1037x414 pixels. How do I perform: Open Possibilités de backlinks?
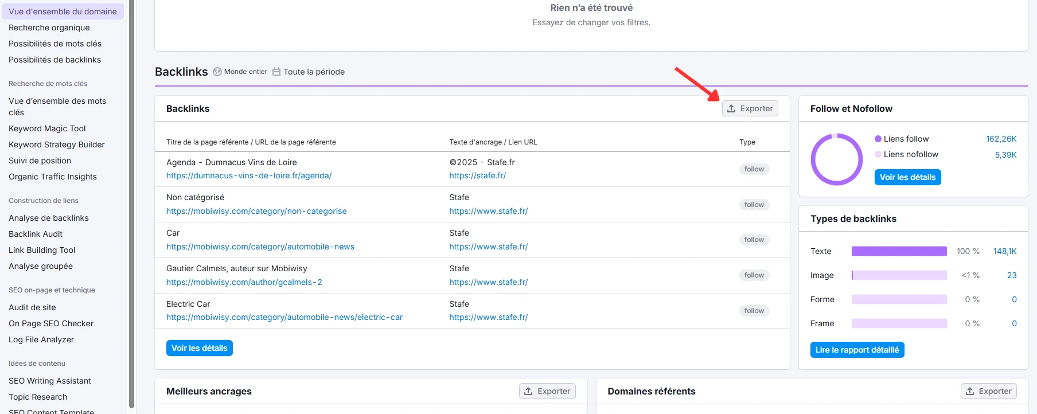55,60
